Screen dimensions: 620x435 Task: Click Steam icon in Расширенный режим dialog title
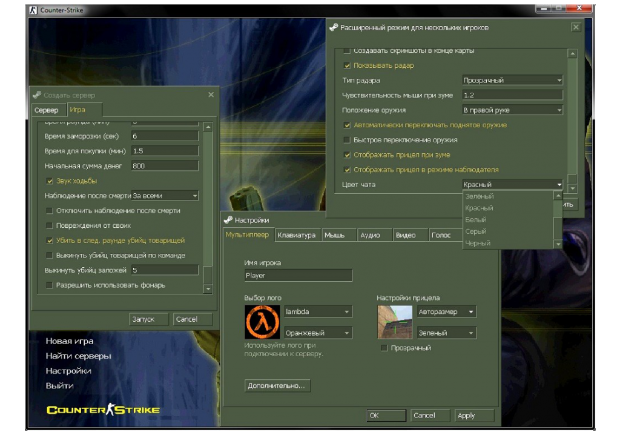[334, 27]
